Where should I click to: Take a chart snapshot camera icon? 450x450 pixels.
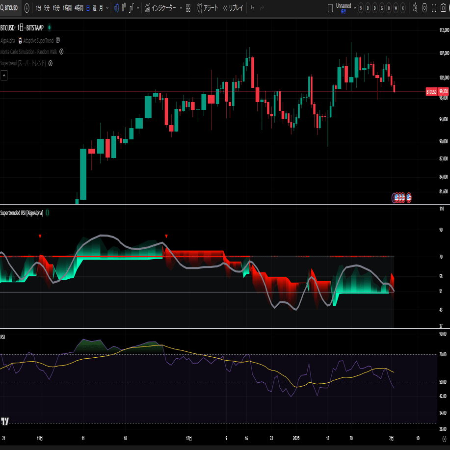coord(444,8)
